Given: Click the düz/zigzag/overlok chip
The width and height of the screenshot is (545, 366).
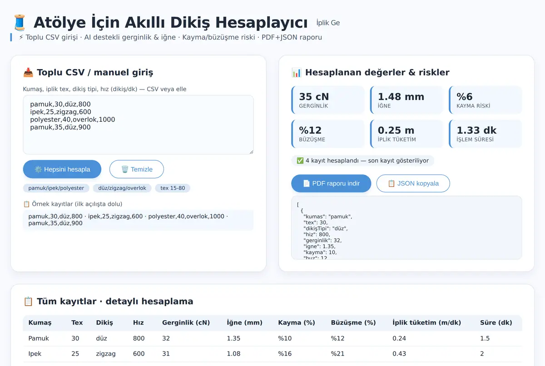Looking at the screenshot, I should click(x=122, y=188).
